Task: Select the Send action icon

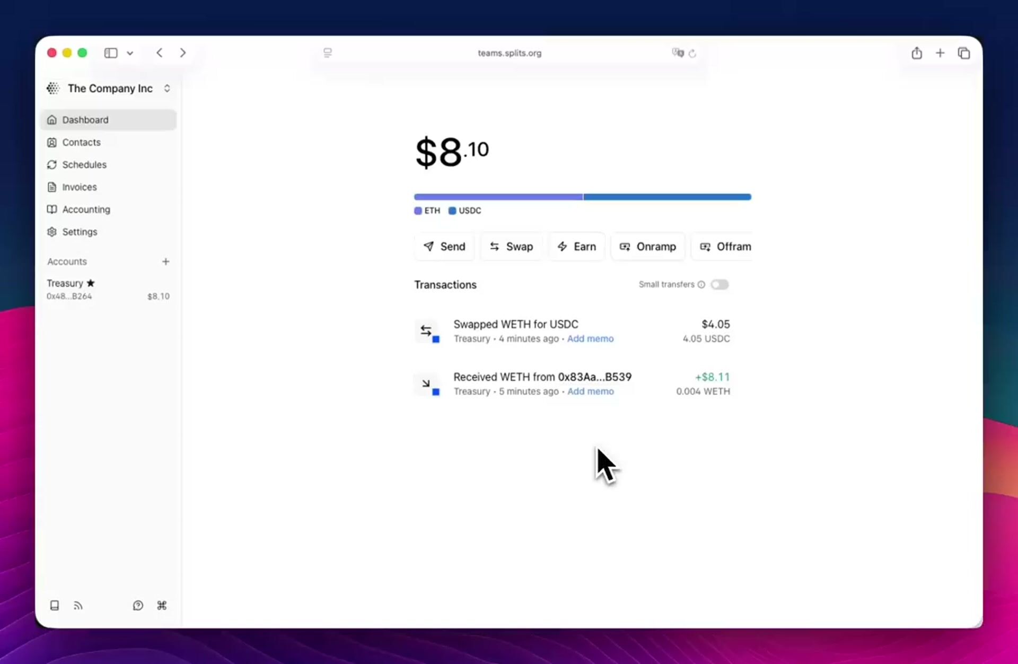Action: (x=429, y=247)
